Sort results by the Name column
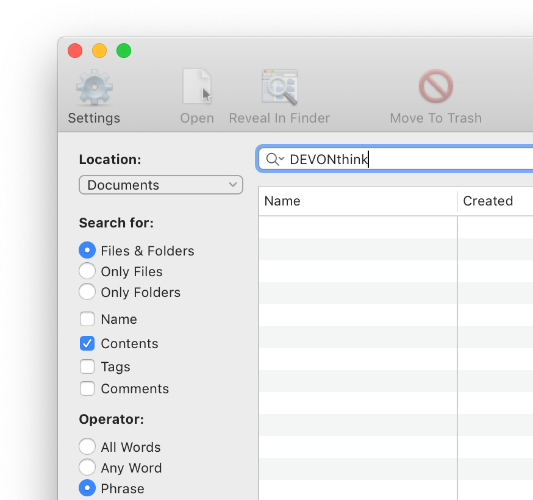Screen dimensions: 533x500 click(358, 201)
